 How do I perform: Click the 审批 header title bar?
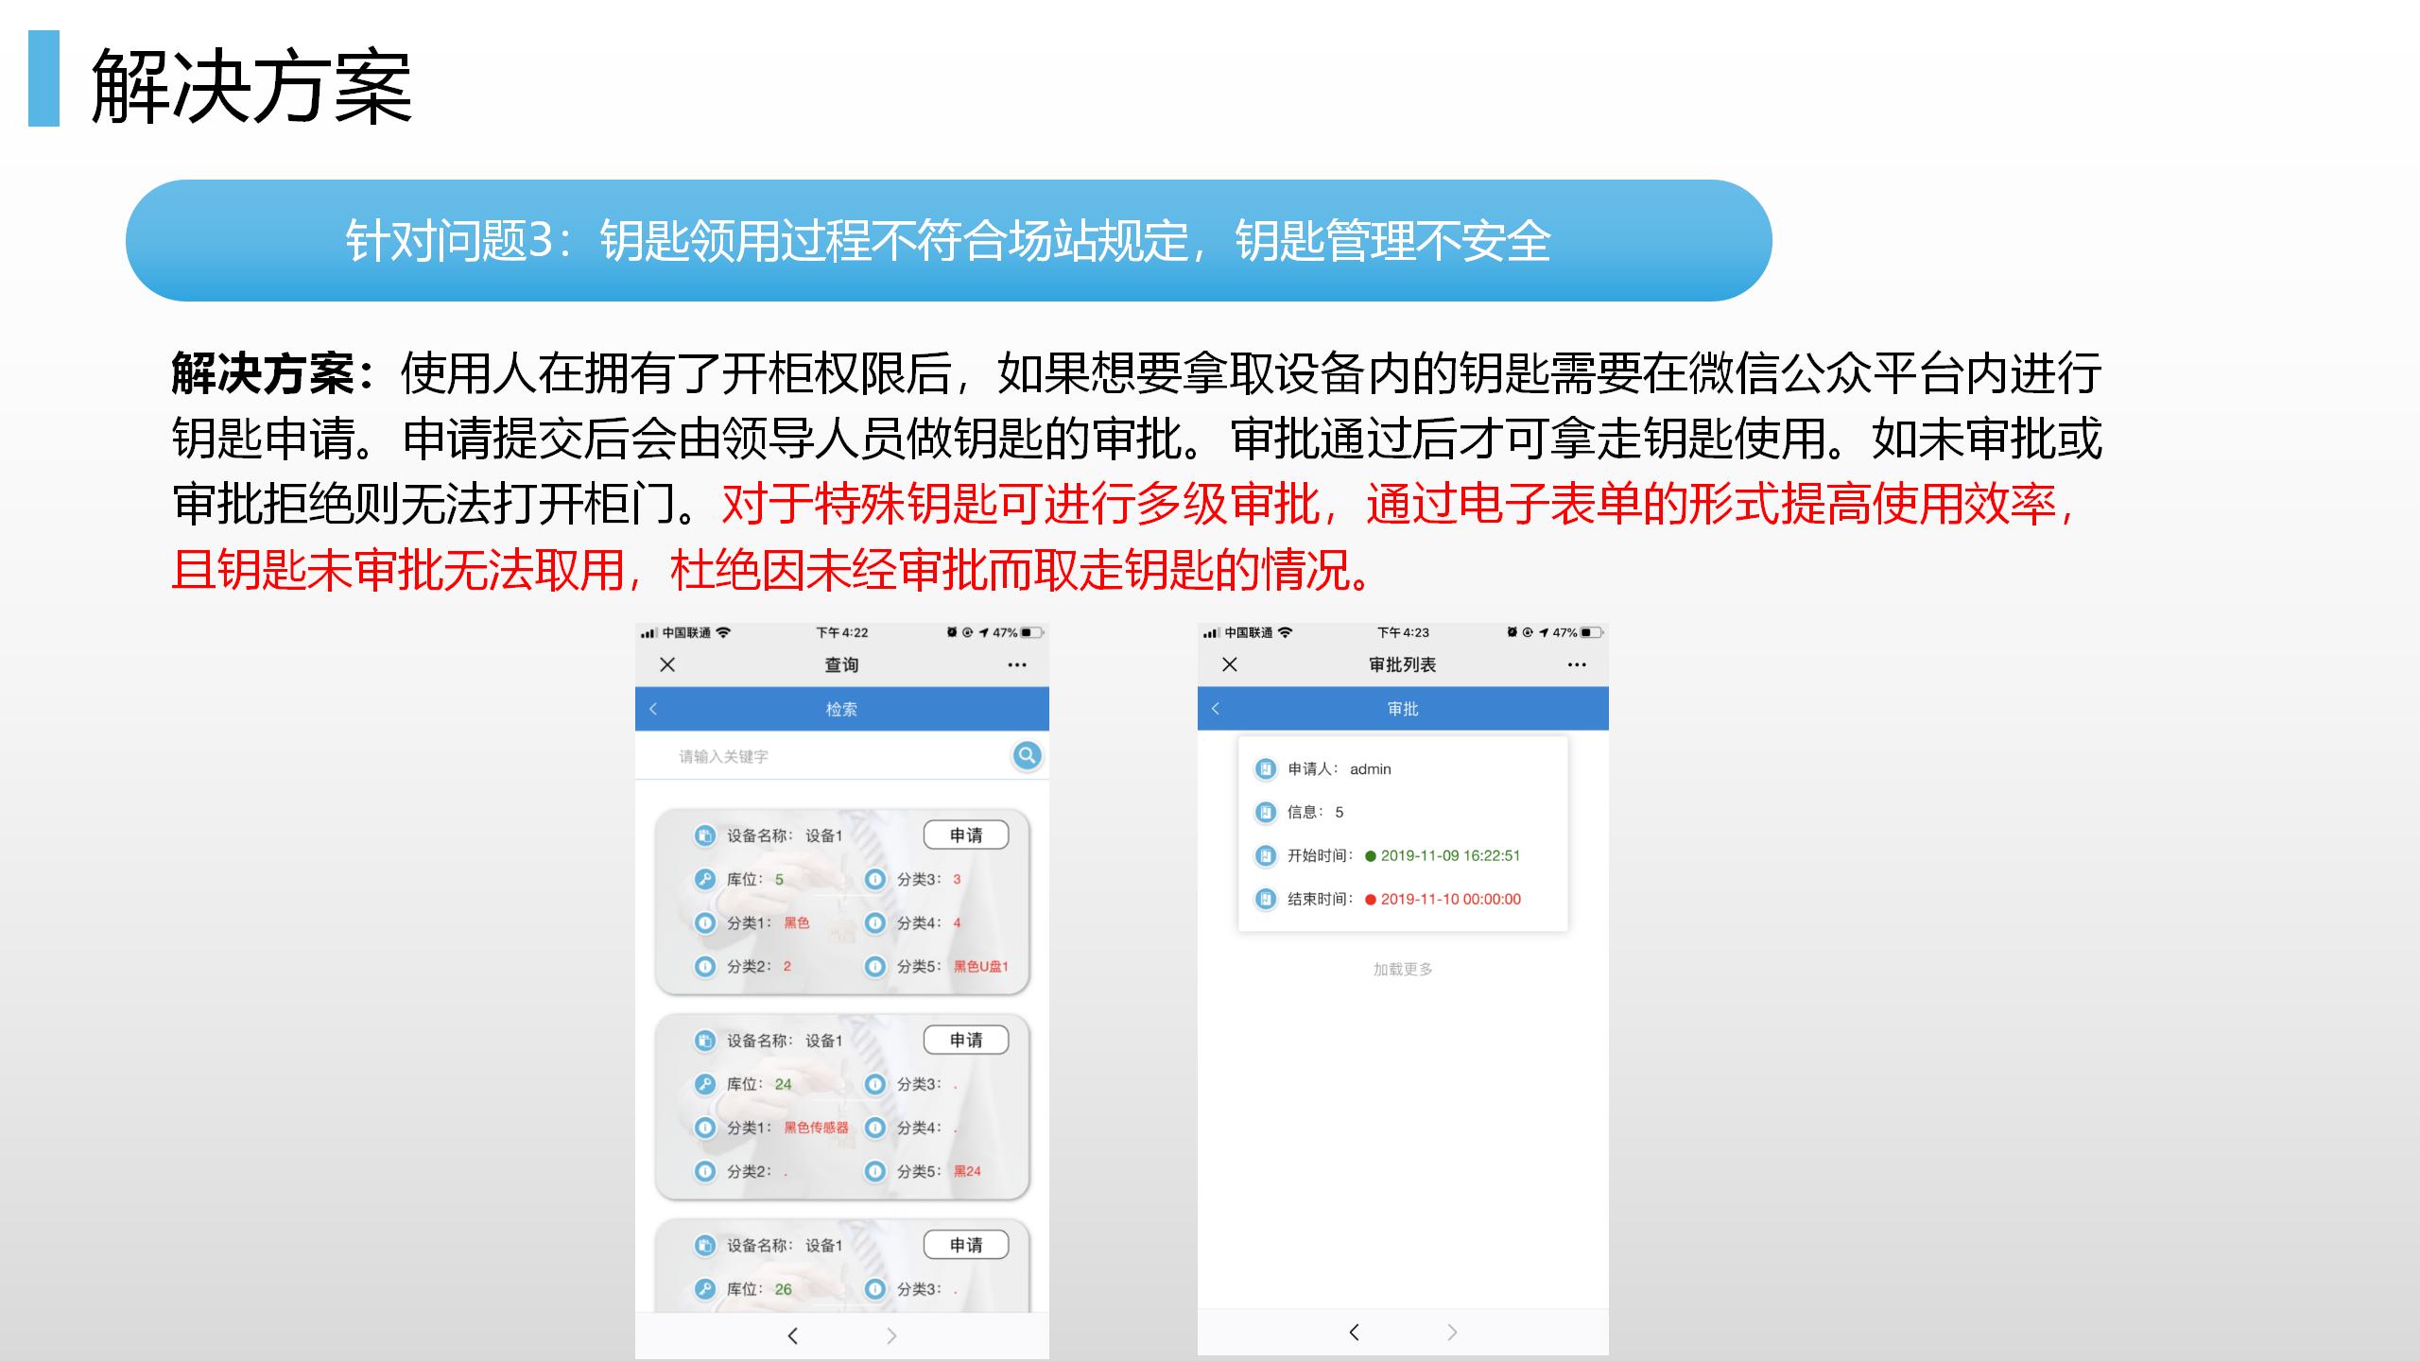[1403, 709]
